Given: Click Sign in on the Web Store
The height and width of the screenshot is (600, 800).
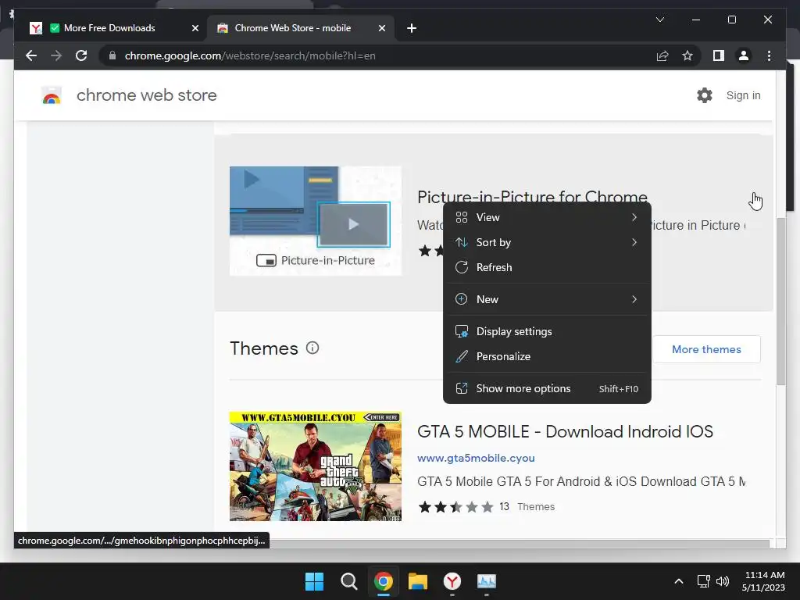Looking at the screenshot, I should [743, 95].
